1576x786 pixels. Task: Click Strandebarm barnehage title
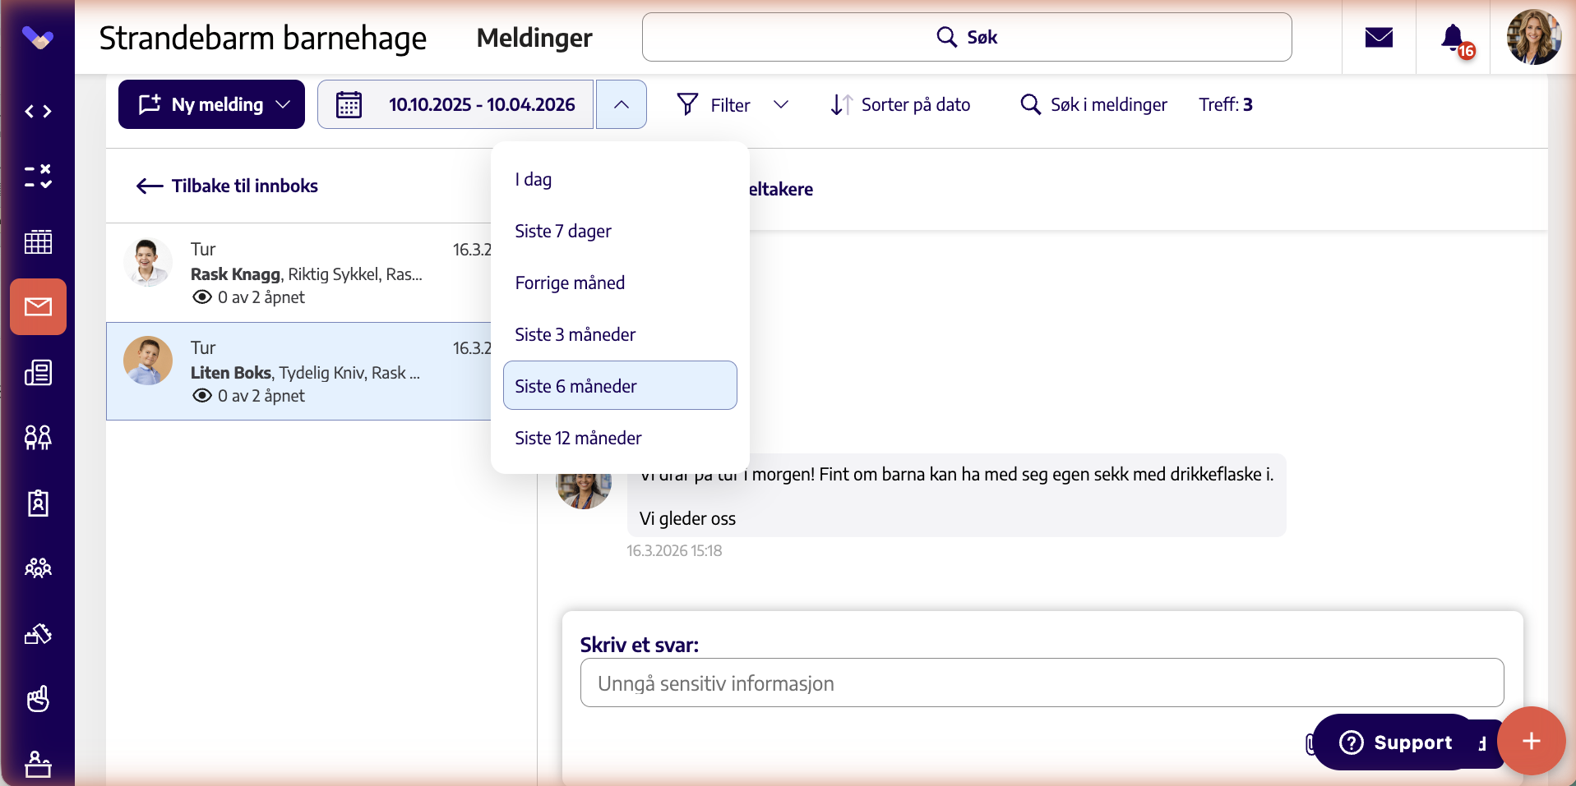click(x=262, y=38)
